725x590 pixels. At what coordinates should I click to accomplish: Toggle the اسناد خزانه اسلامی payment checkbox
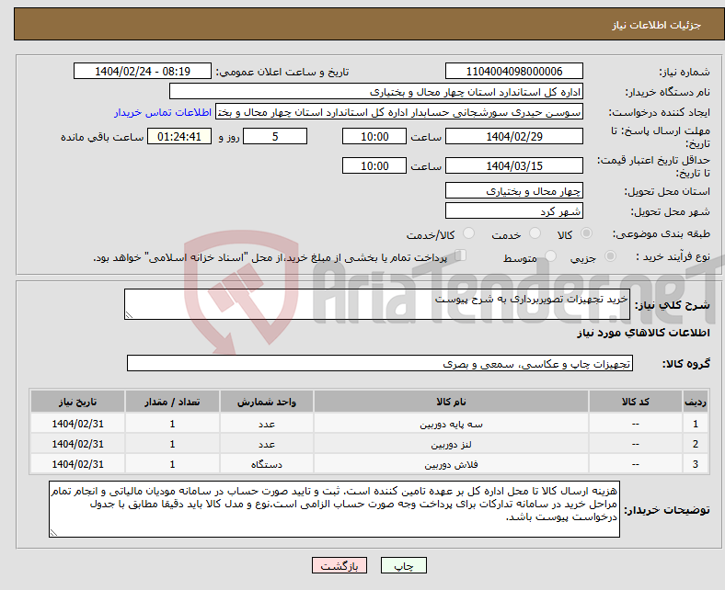click(x=461, y=255)
